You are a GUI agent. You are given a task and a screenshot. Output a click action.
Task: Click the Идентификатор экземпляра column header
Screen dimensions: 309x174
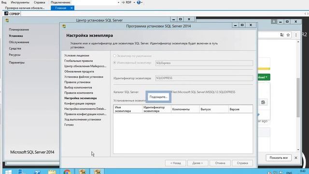156,109
